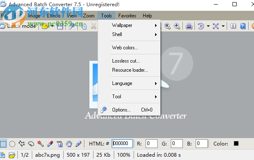Click the 1/2 image counter text

click(25, 155)
